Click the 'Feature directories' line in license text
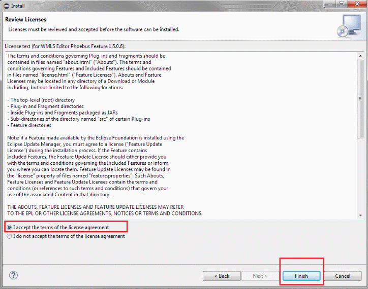This screenshot has width=368, height=289. click(x=29, y=125)
